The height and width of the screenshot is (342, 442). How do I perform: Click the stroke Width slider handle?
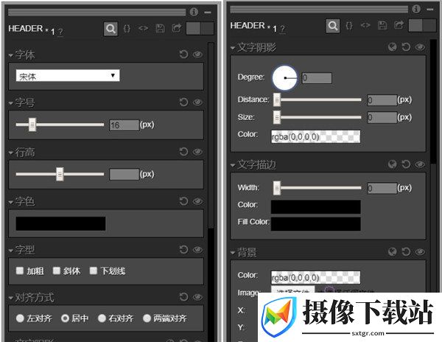click(277, 188)
